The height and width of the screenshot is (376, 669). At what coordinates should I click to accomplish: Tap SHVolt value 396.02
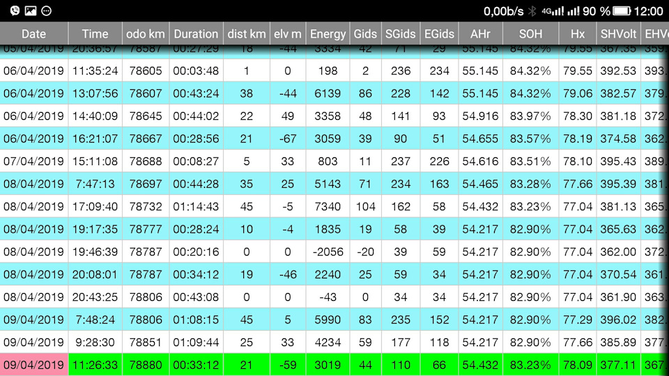(618, 320)
